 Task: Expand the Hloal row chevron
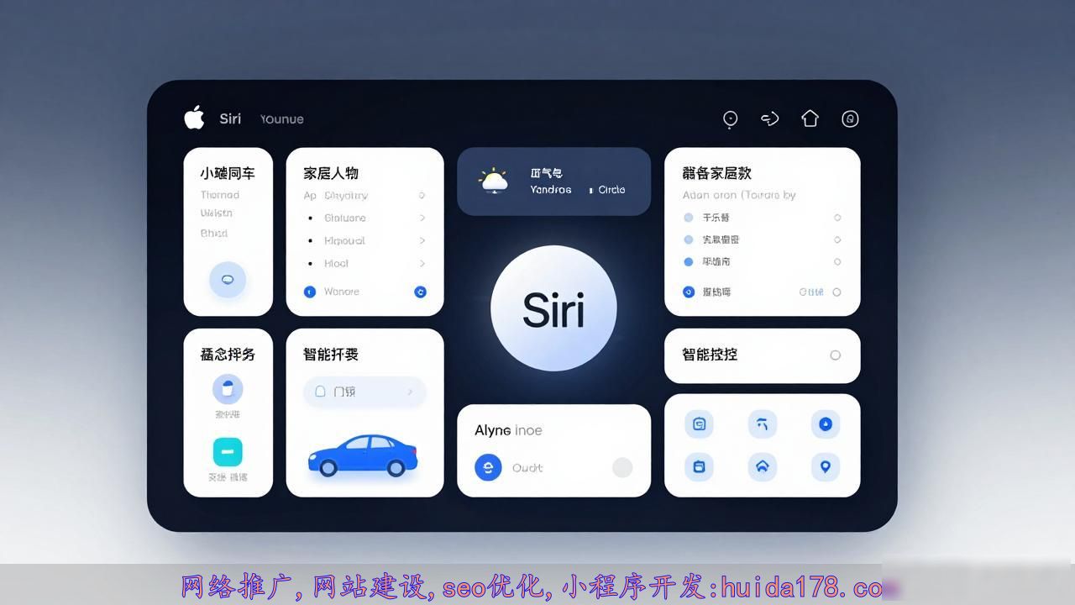tap(422, 263)
